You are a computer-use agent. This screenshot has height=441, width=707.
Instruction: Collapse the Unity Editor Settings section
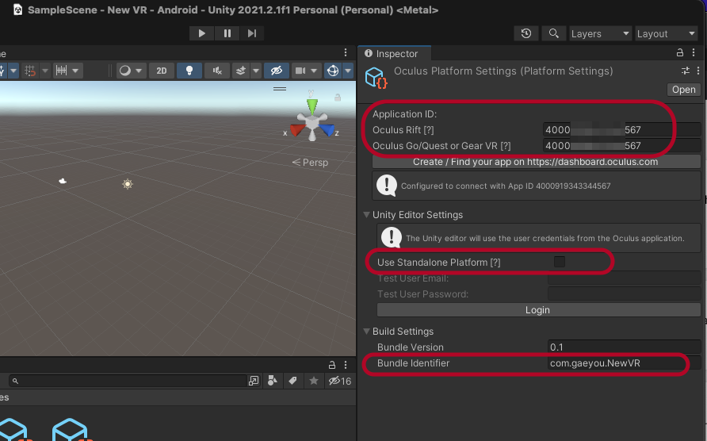(366, 215)
